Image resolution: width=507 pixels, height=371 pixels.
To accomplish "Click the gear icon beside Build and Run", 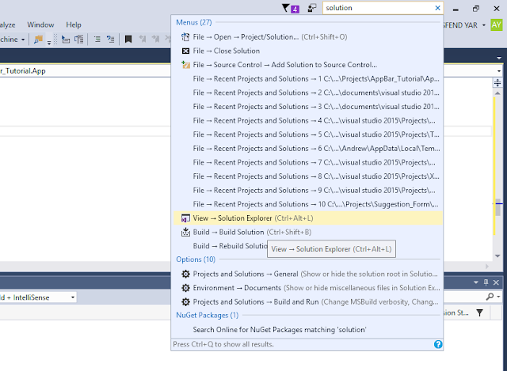I will click(185, 302).
